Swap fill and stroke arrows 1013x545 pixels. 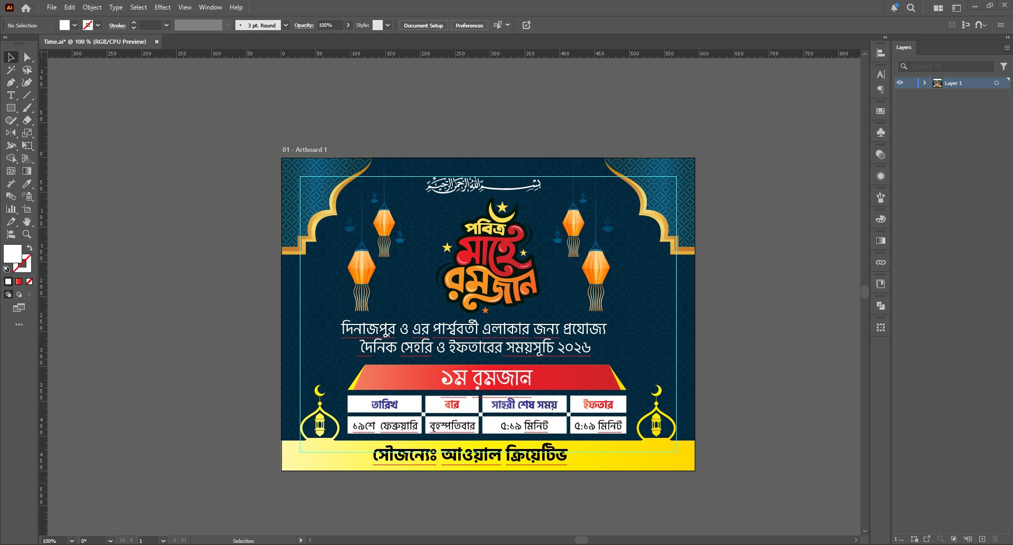click(30, 247)
